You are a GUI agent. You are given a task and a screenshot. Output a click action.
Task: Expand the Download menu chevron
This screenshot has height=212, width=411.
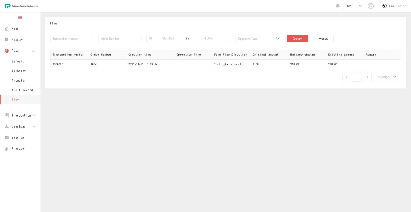pos(34,126)
